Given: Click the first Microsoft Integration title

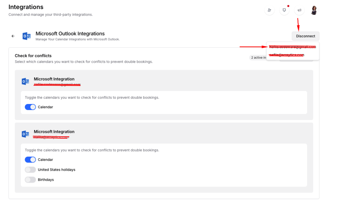Looking at the screenshot, I should 54,79.
